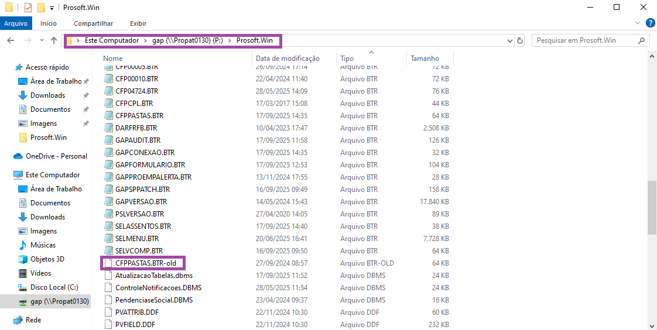The width and height of the screenshot is (657, 330).
Task: Select the file PVATTRIB.DDF
Action: [137, 312]
